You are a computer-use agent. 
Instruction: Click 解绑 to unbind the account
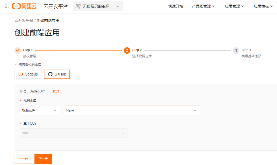[56, 91]
